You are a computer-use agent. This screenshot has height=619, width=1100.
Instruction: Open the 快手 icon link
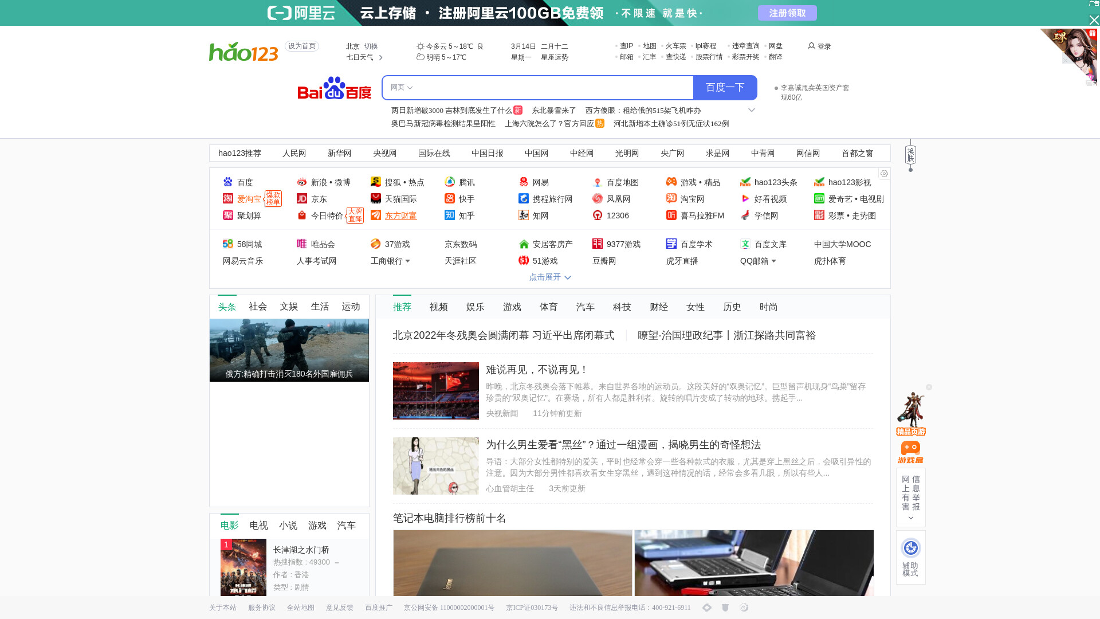click(x=450, y=198)
